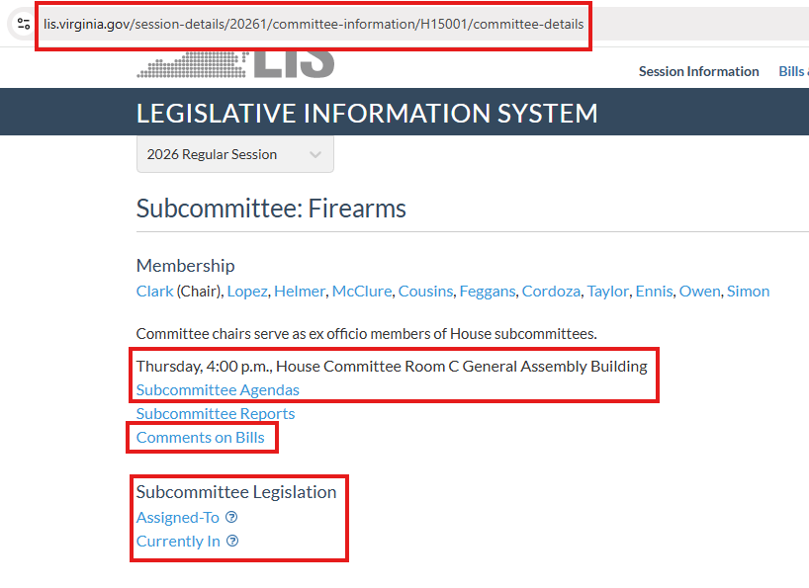809x588 pixels.
Task: Open chair Clark's member page
Action: pos(154,291)
